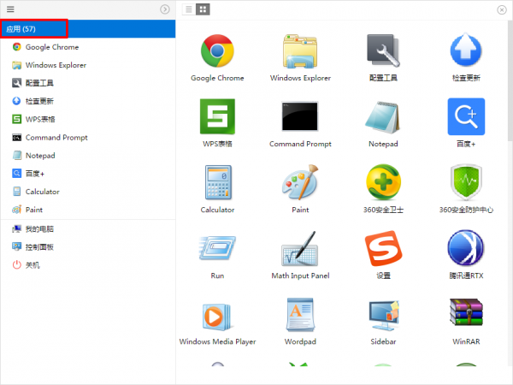This screenshot has height=385, width=513.
Task: Close the app panel with X button
Action: point(502,10)
